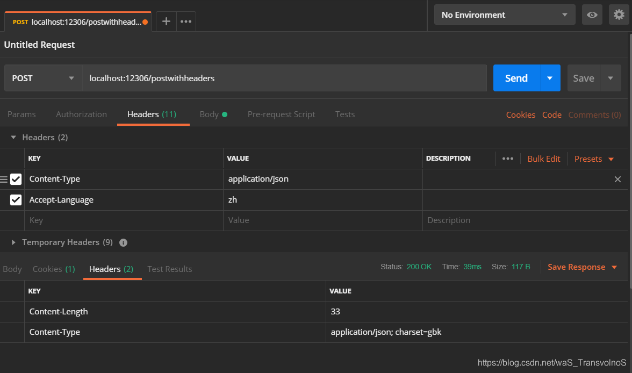Uncheck the Accept-Language header checkbox
The height and width of the screenshot is (373, 632).
(16, 199)
